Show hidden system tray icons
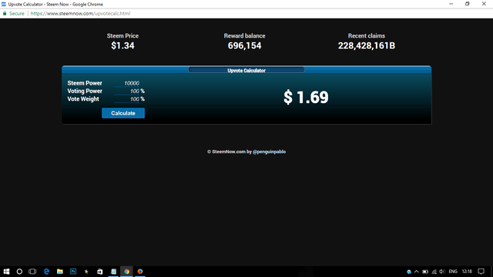493x277 pixels. coord(417,272)
